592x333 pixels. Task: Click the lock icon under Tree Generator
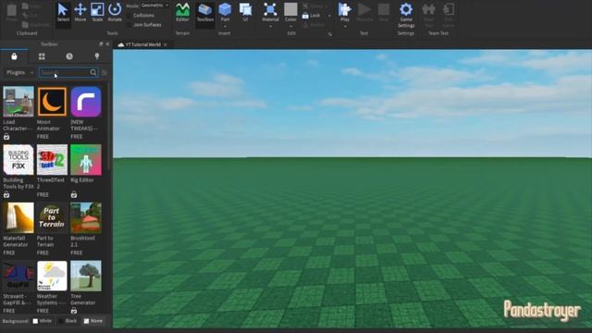pyautogui.click(x=74, y=311)
